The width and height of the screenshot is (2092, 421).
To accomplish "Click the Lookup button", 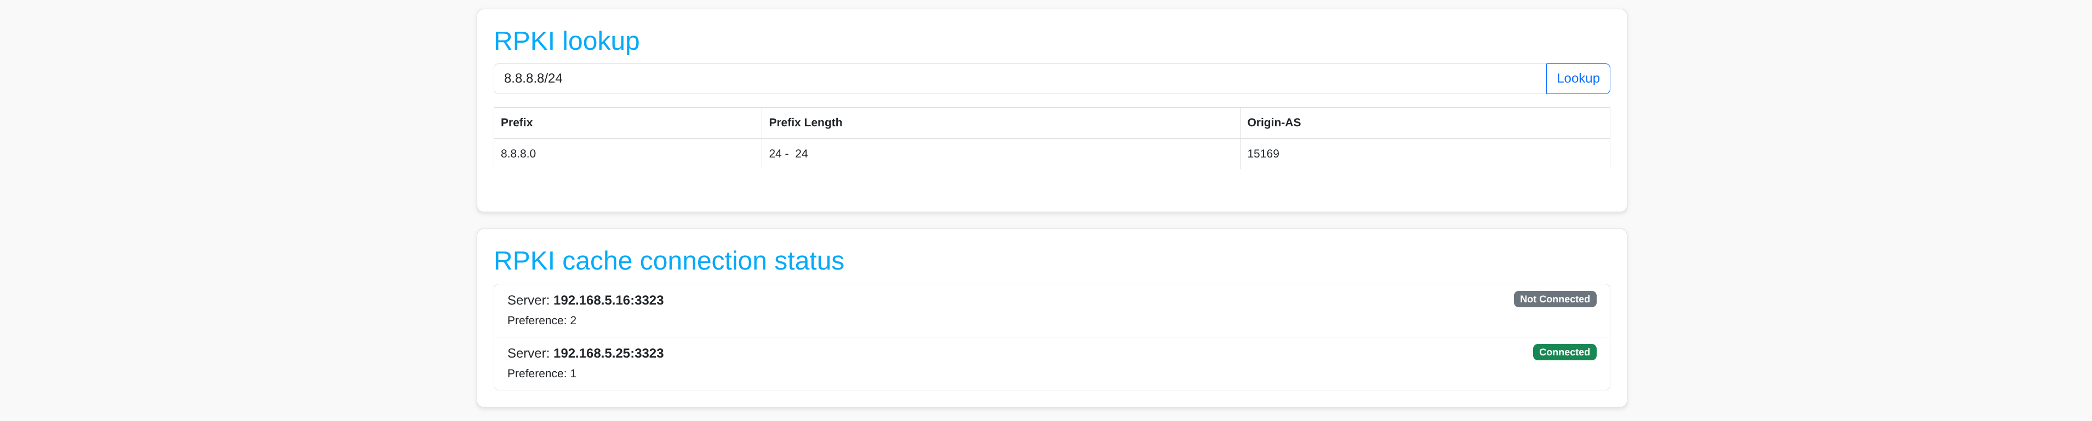I will tap(1577, 79).
